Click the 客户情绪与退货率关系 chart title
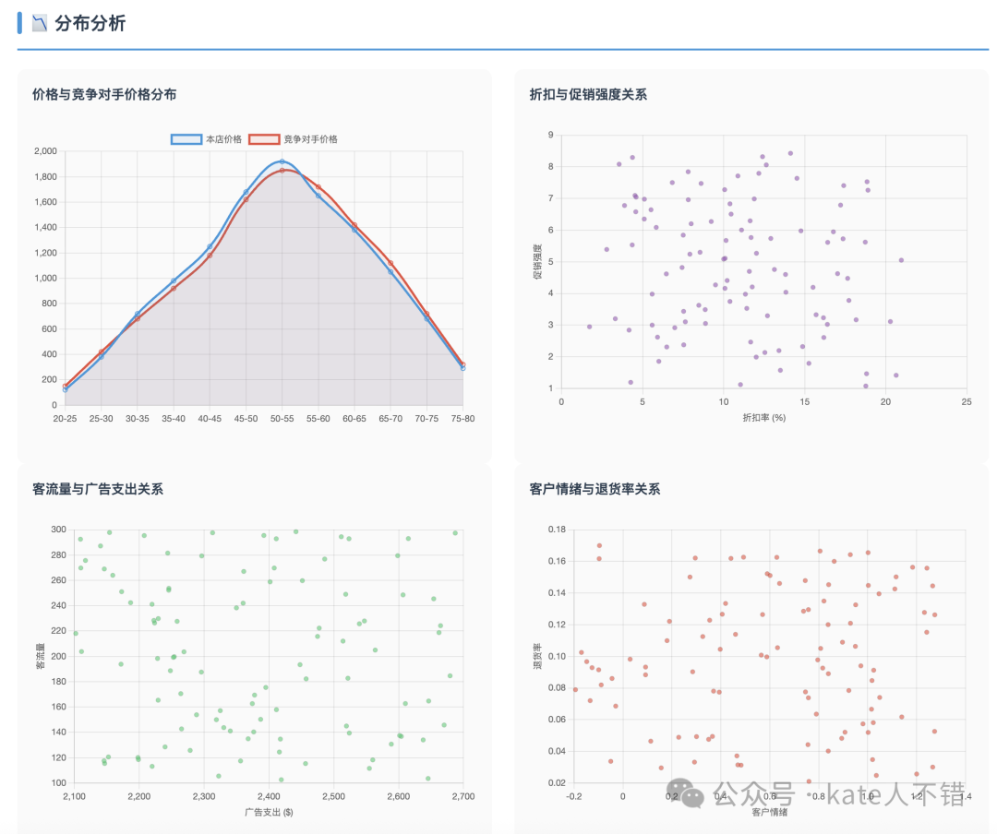The image size is (997, 834). click(x=595, y=489)
